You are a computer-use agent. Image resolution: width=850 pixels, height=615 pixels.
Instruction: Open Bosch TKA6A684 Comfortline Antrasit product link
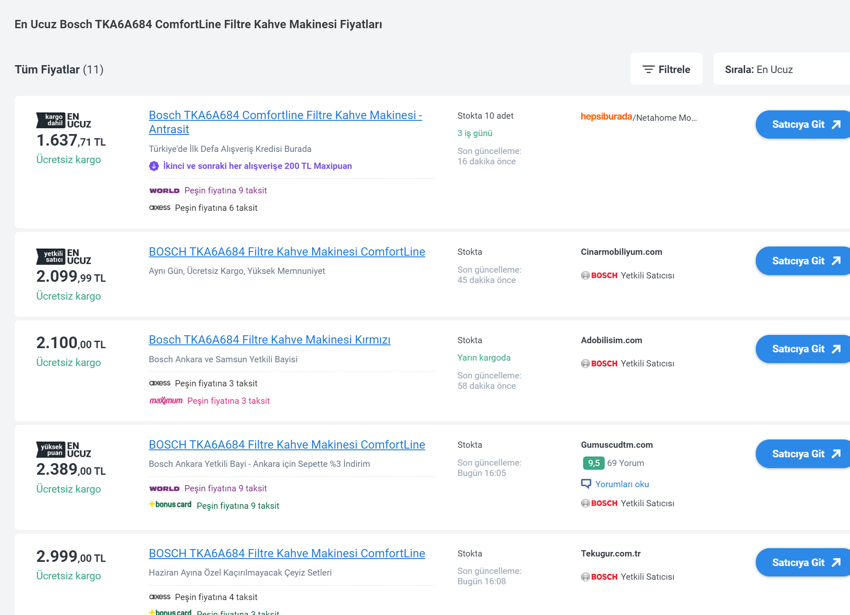(286, 122)
